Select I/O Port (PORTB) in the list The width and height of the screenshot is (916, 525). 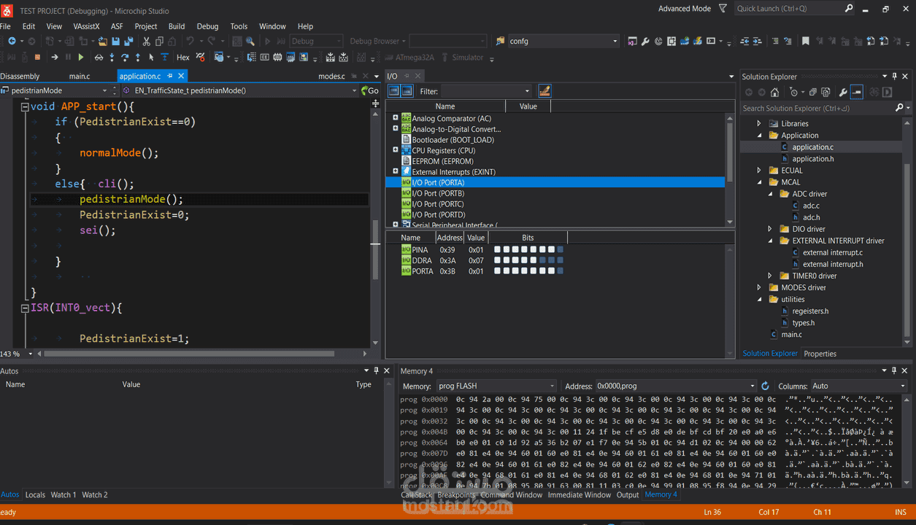click(x=438, y=193)
